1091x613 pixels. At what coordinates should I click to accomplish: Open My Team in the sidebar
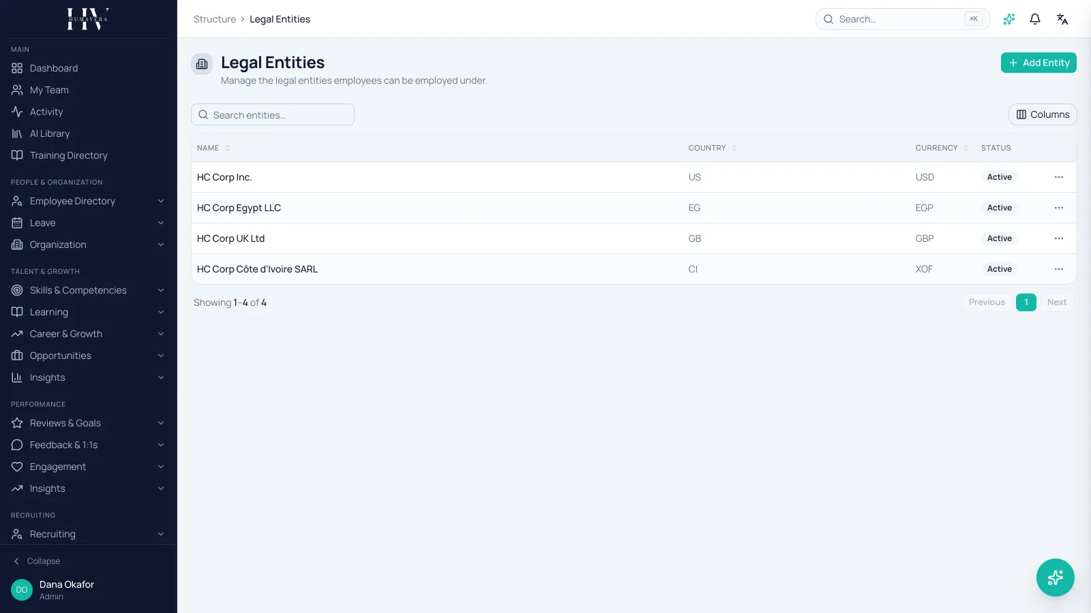(x=89, y=90)
